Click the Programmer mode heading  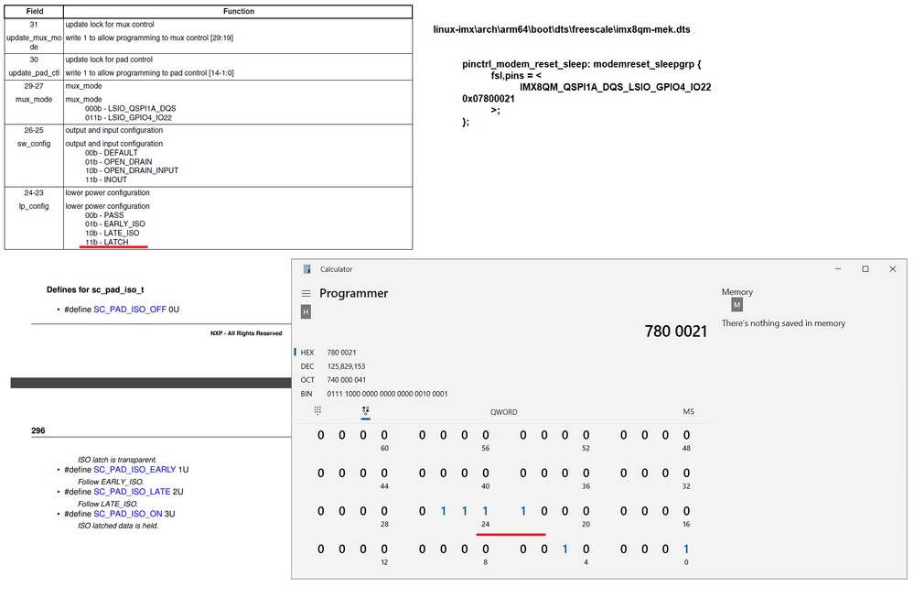coord(354,293)
